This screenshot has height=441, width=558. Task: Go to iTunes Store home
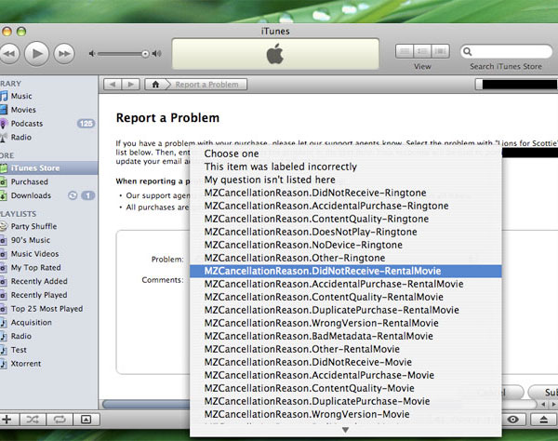[155, 85]
